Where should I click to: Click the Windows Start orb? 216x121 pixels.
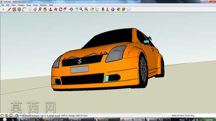(x=5, y=119)
